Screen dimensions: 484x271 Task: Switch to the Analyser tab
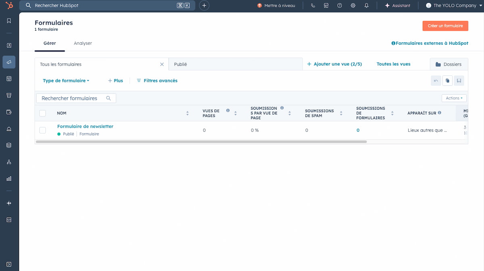point(83,43)
